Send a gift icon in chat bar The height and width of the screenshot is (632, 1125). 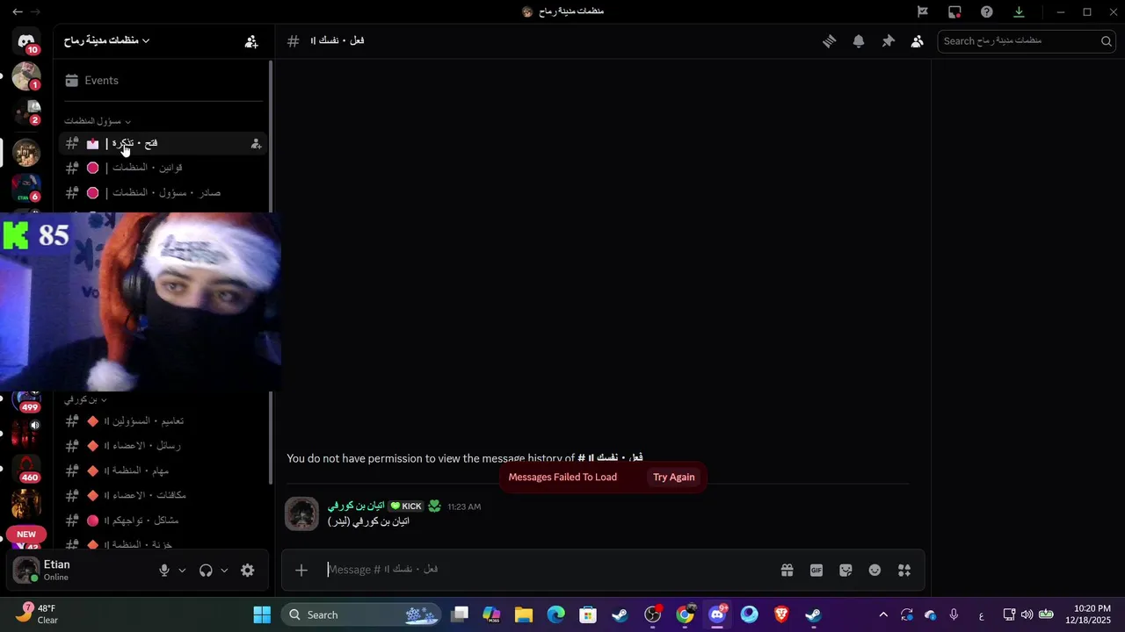coord(787,571)
